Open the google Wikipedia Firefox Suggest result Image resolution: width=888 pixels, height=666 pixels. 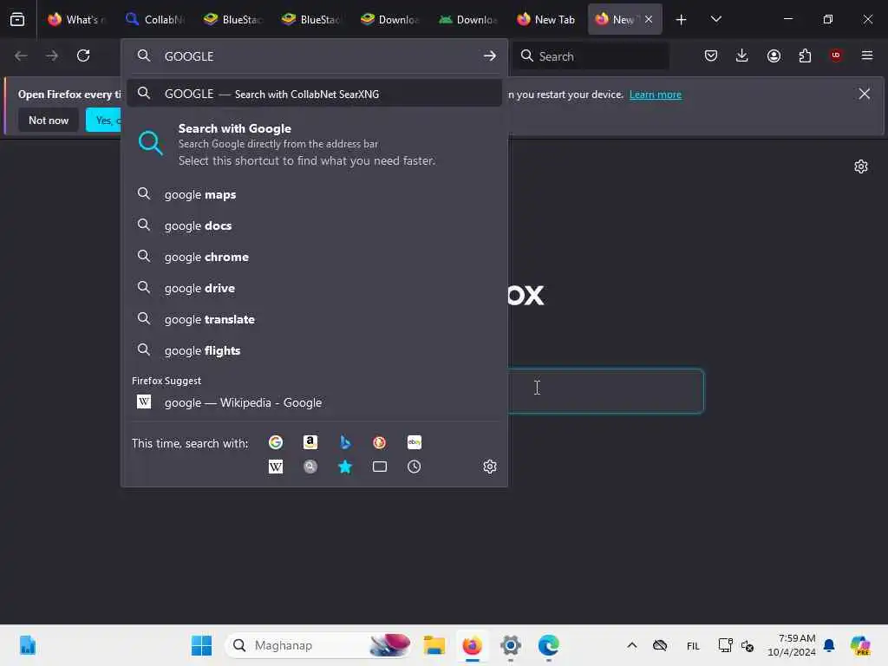point(314,402)
